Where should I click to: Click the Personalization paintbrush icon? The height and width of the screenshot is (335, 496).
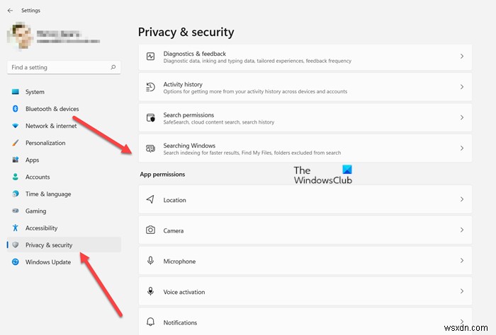pyautogui.click(x=16, y=143)
